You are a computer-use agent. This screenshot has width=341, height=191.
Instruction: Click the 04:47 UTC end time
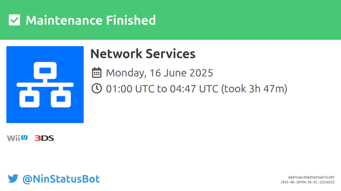point(194,89)
